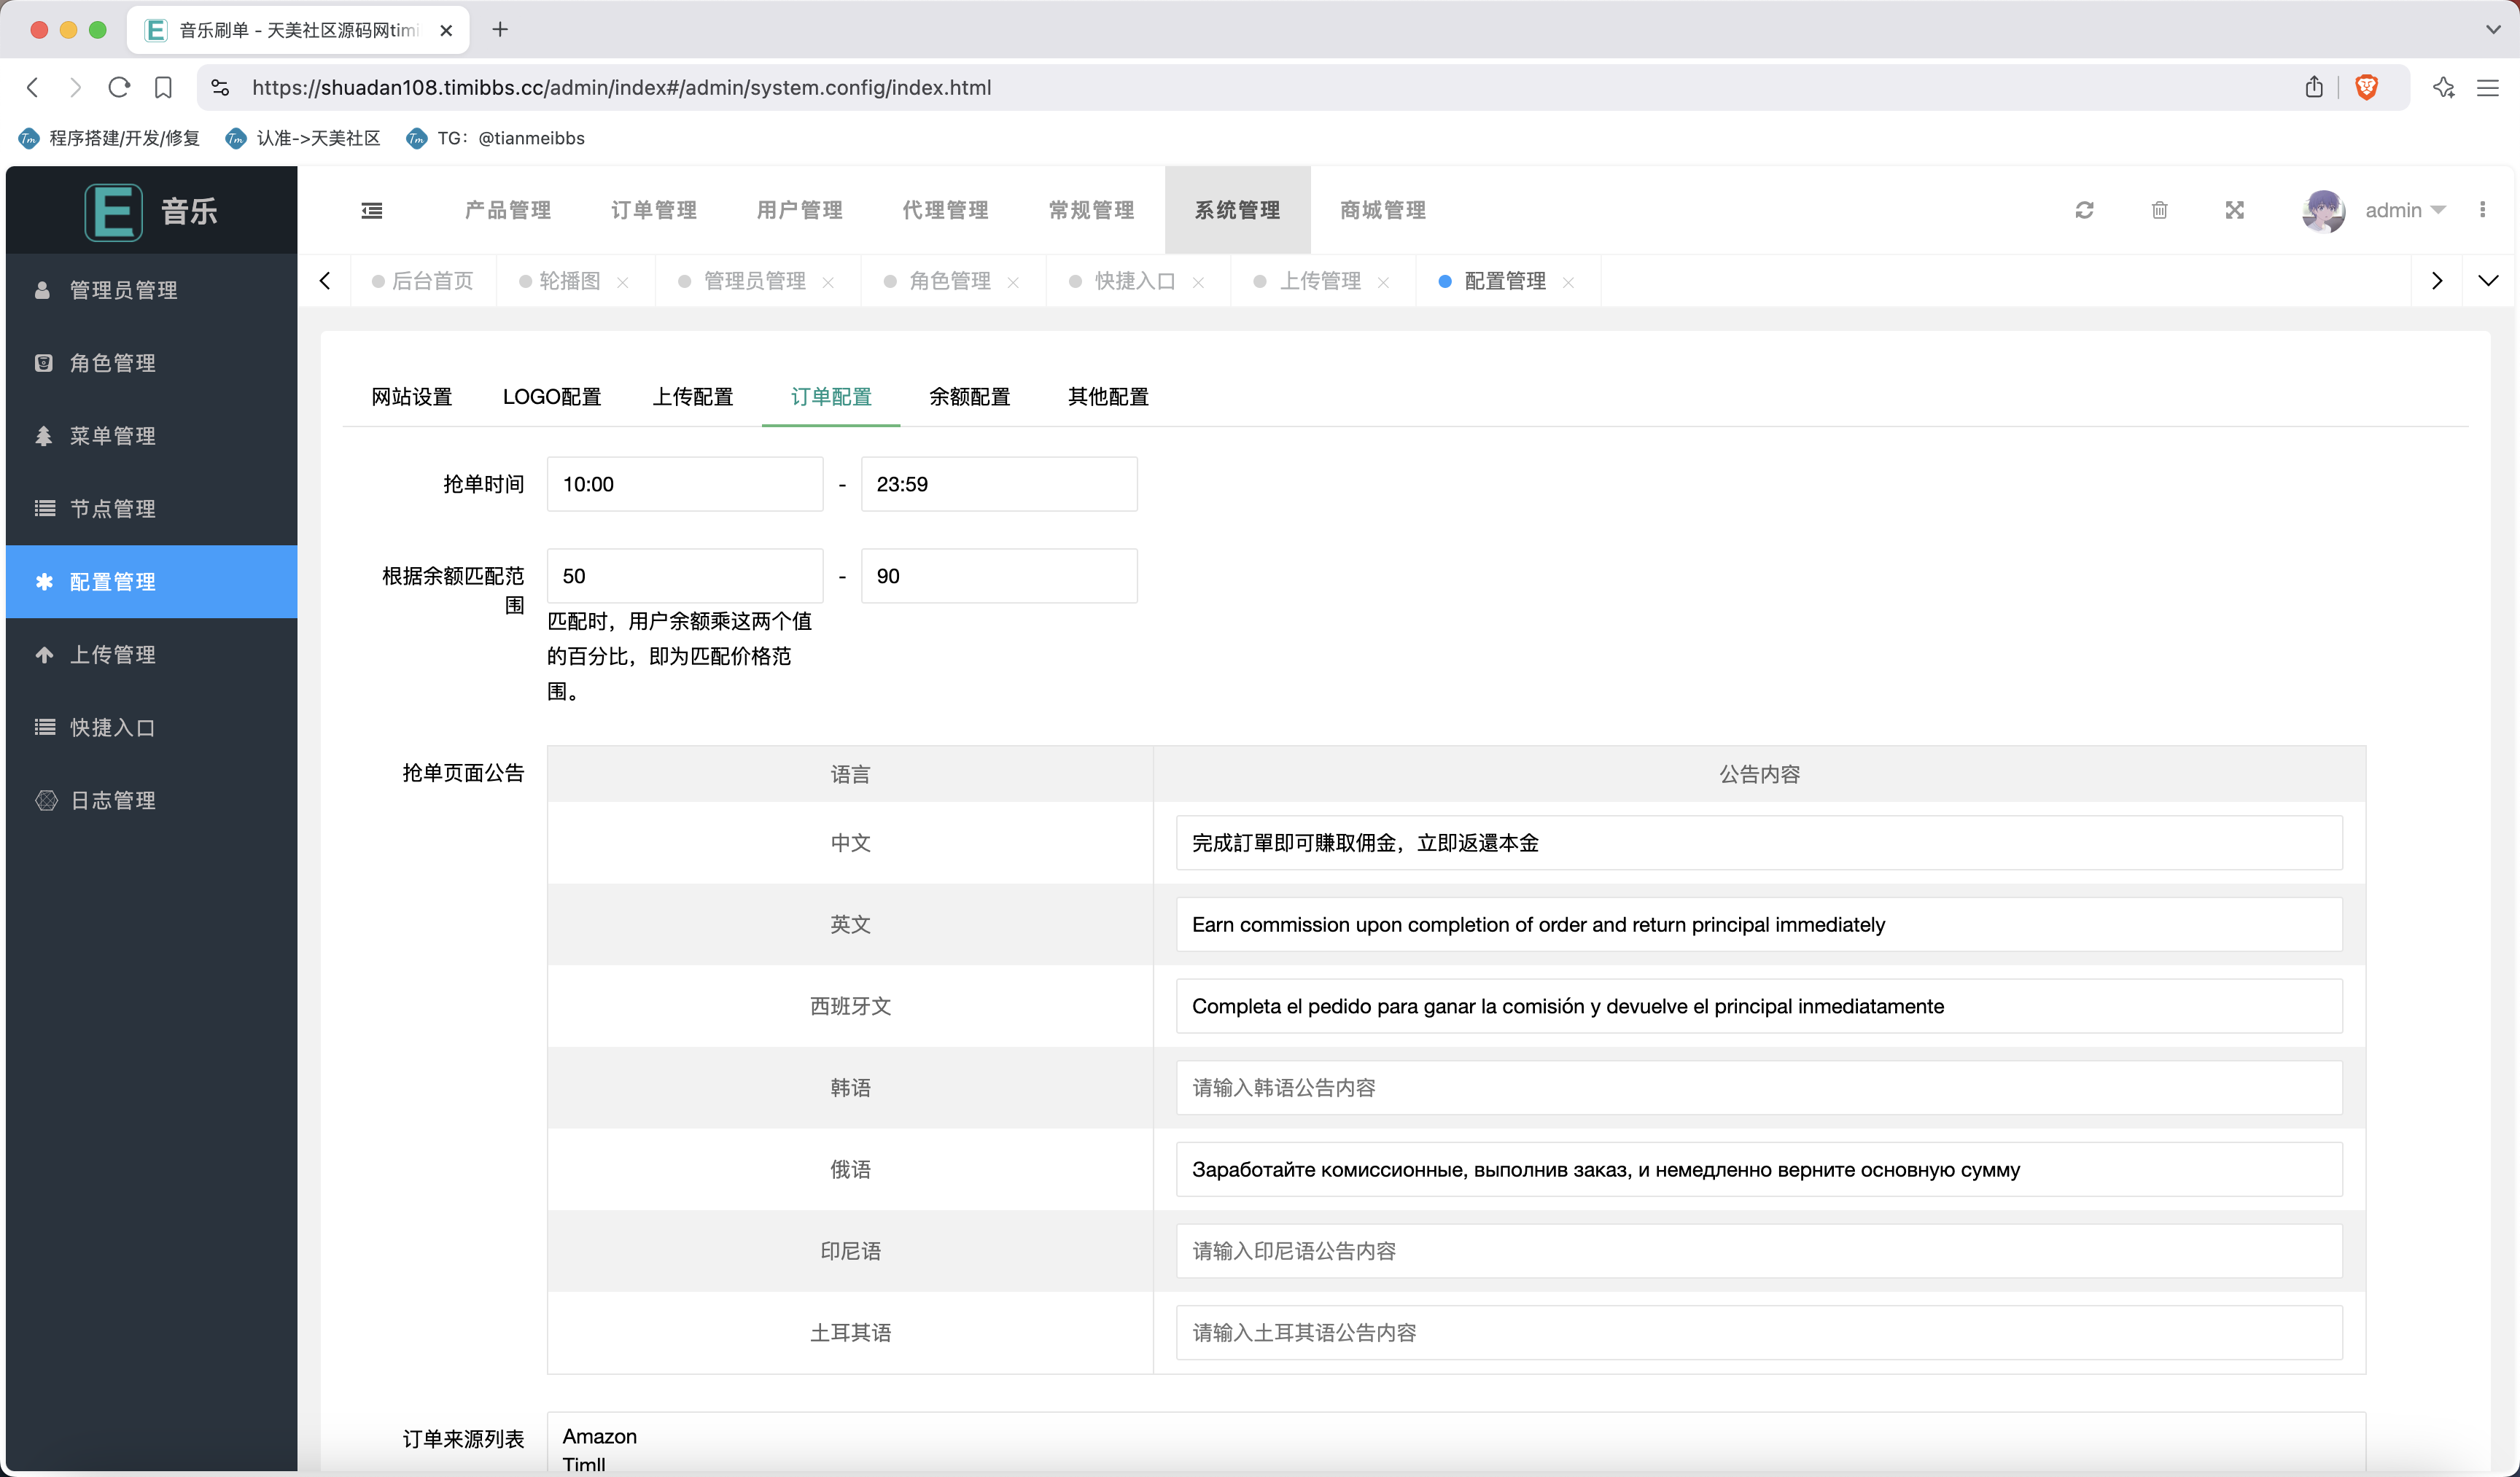This screenshot has height=1477, width=2520.
Task: Switch to the 余额配置 config tab
Action: pos(970,397)
